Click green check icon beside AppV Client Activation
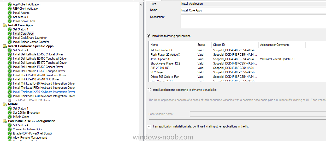This screenshot has width=326, height=141. (10, 4)
